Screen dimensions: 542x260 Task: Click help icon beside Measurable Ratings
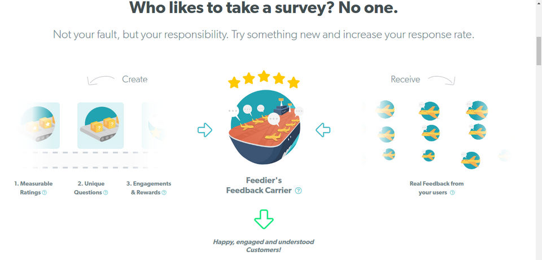coord(45,192)
